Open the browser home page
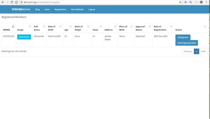This screenshot has width=210, height=119. 16,2
